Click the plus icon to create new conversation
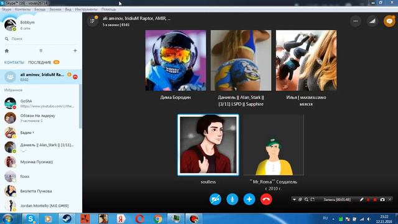The image size is (398, 224). [75, 51]
